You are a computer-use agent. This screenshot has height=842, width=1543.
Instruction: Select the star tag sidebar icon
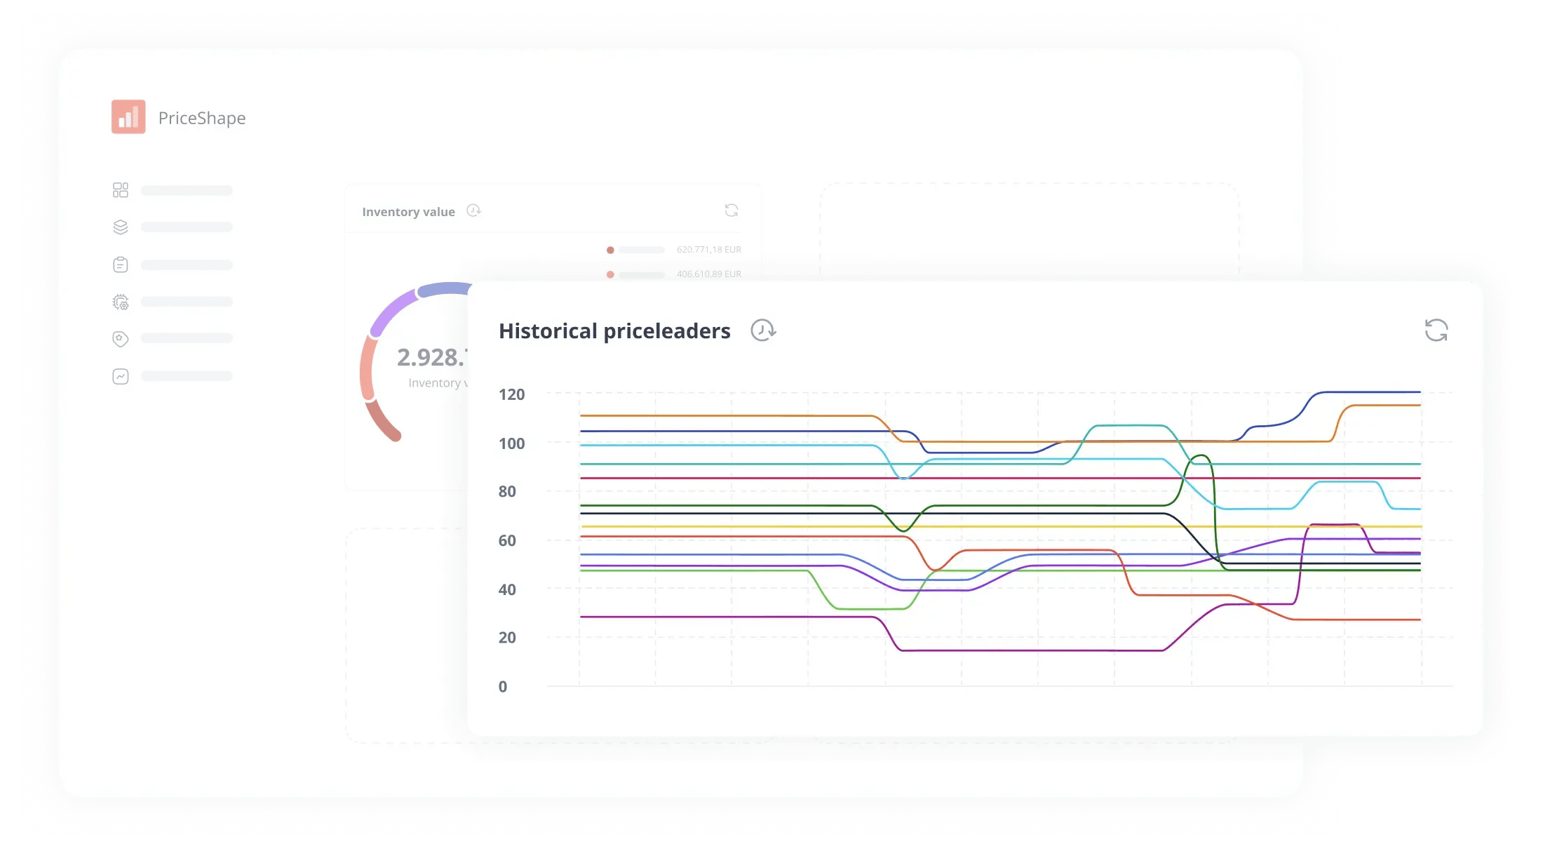point(121,339)
